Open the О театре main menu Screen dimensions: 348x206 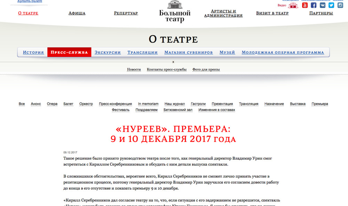pos(28,13)
